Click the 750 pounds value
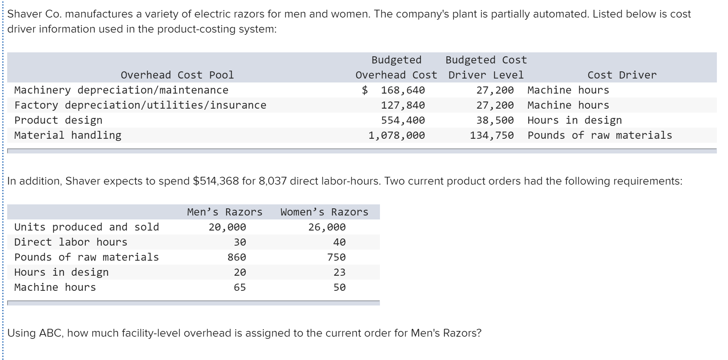The image size is (728, 360). [336, 257]
